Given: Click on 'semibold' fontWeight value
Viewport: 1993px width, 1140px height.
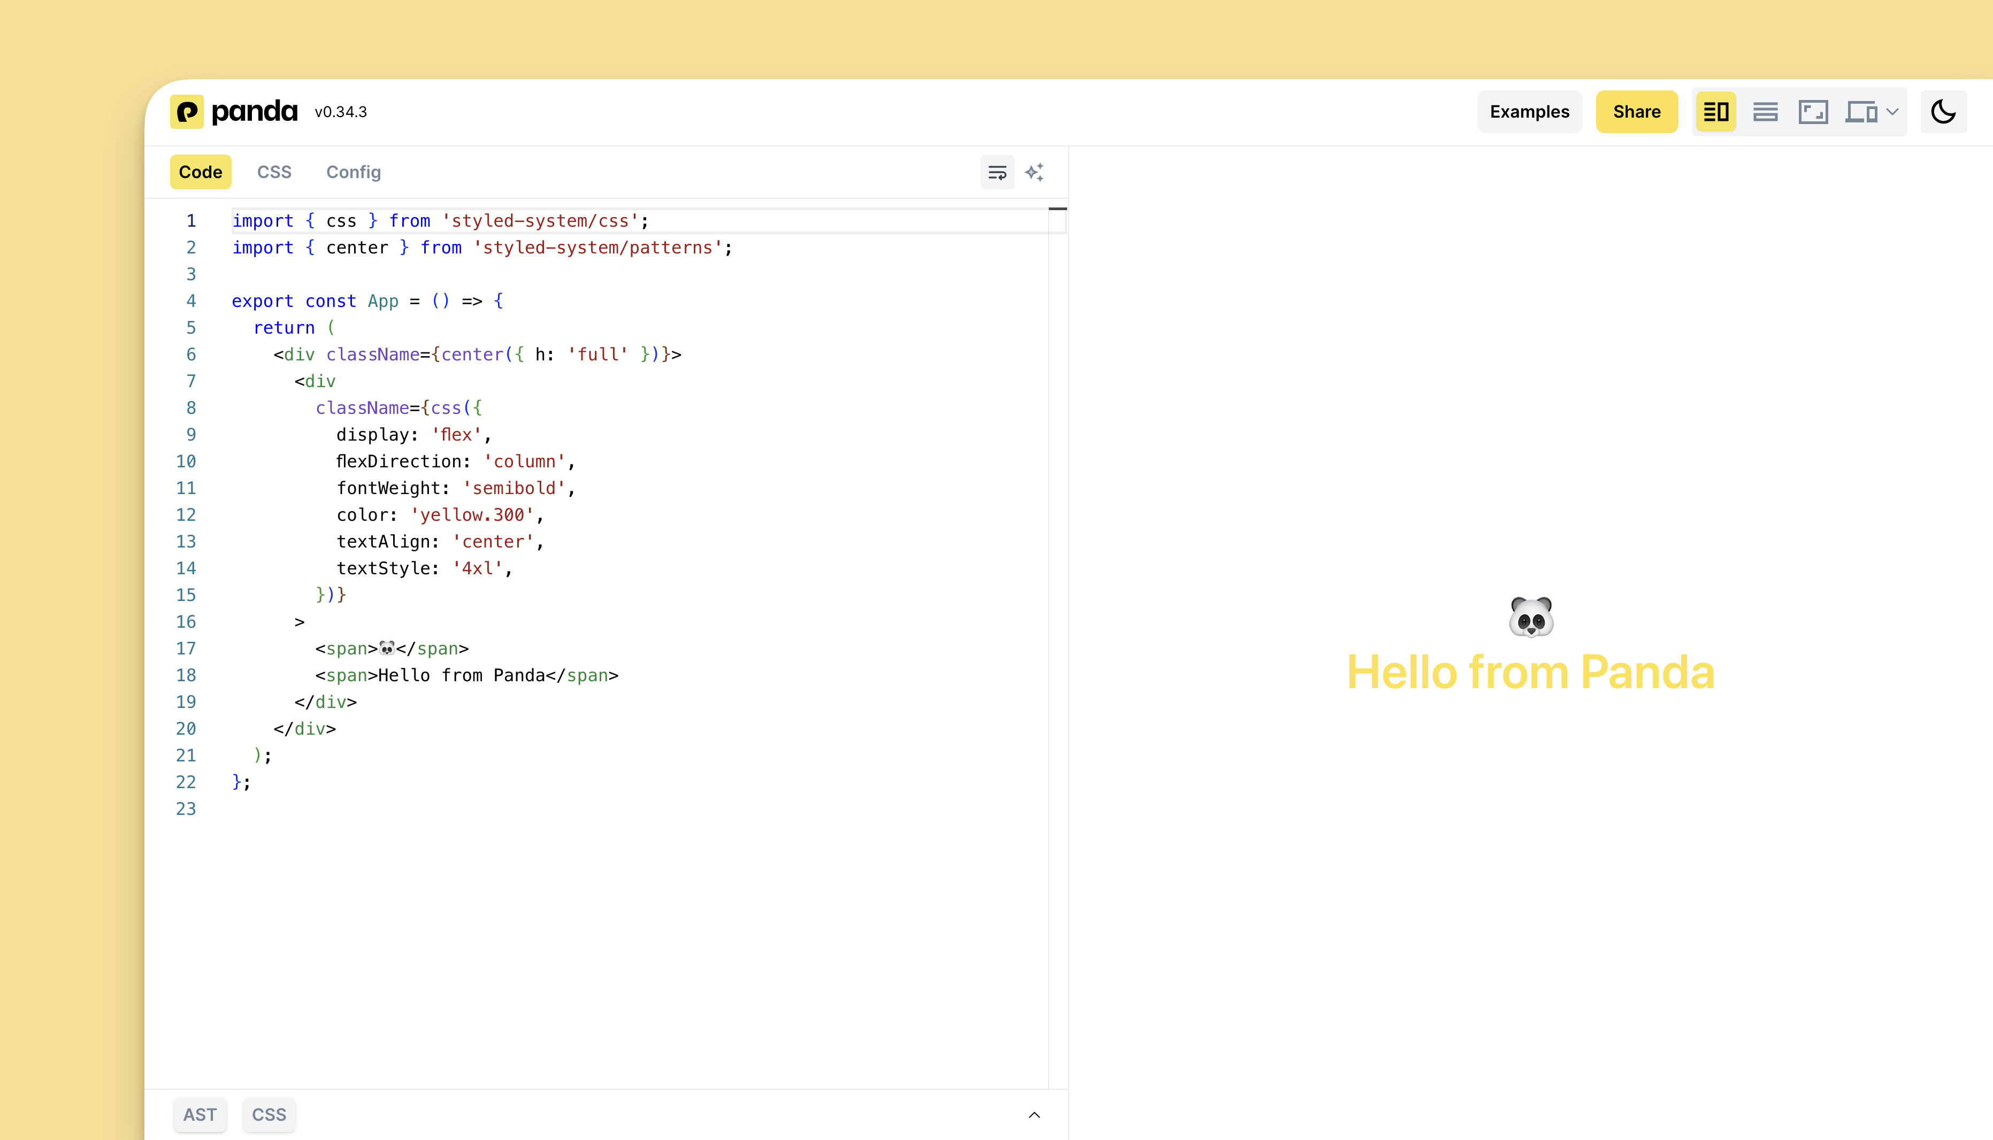Looking at the screenshot, I should [x=513, y=489].
